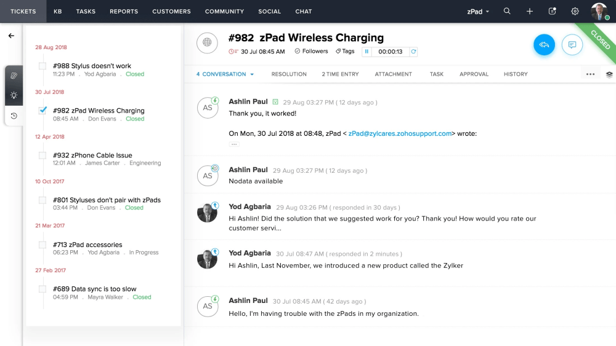Switch to the Resolution tab
Screen dimensions: 616x346
[x=289, y=74]
